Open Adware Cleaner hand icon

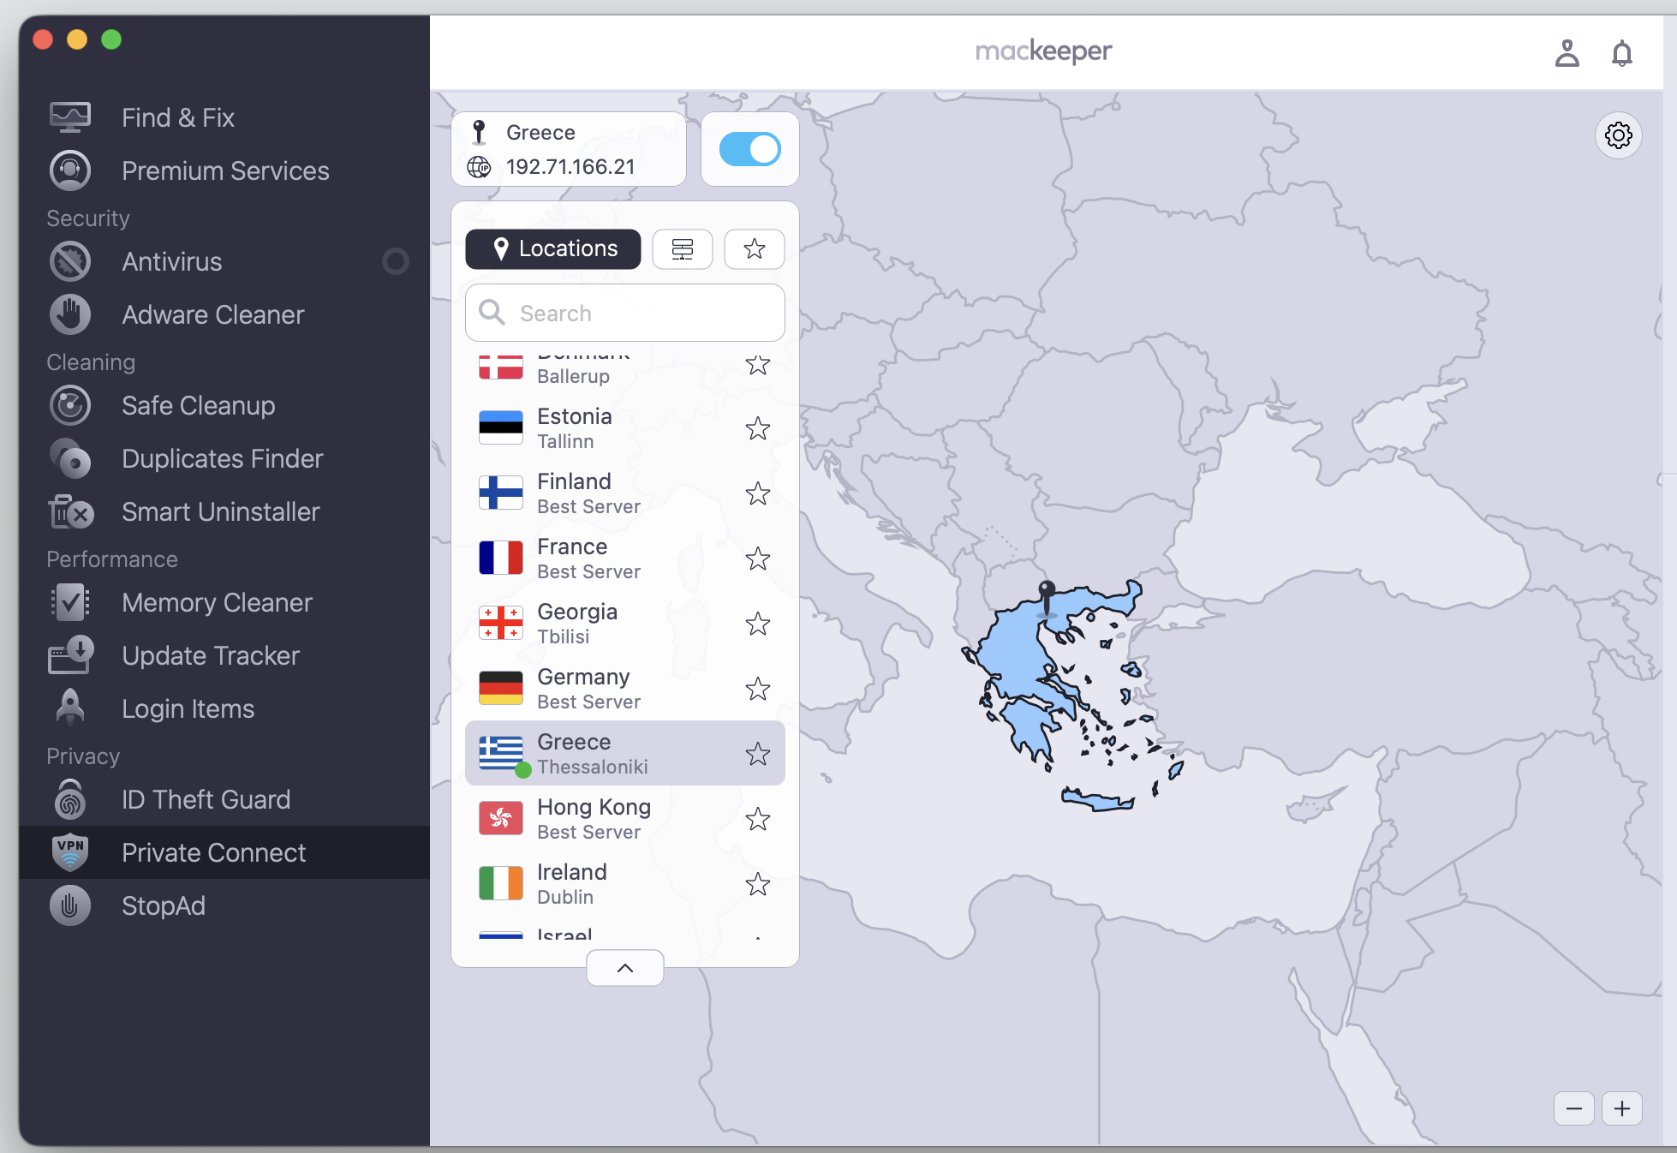pos(70,314)
